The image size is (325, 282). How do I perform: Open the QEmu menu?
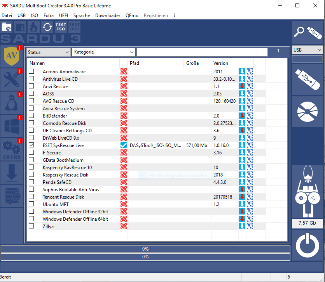(x=132, y=16)
